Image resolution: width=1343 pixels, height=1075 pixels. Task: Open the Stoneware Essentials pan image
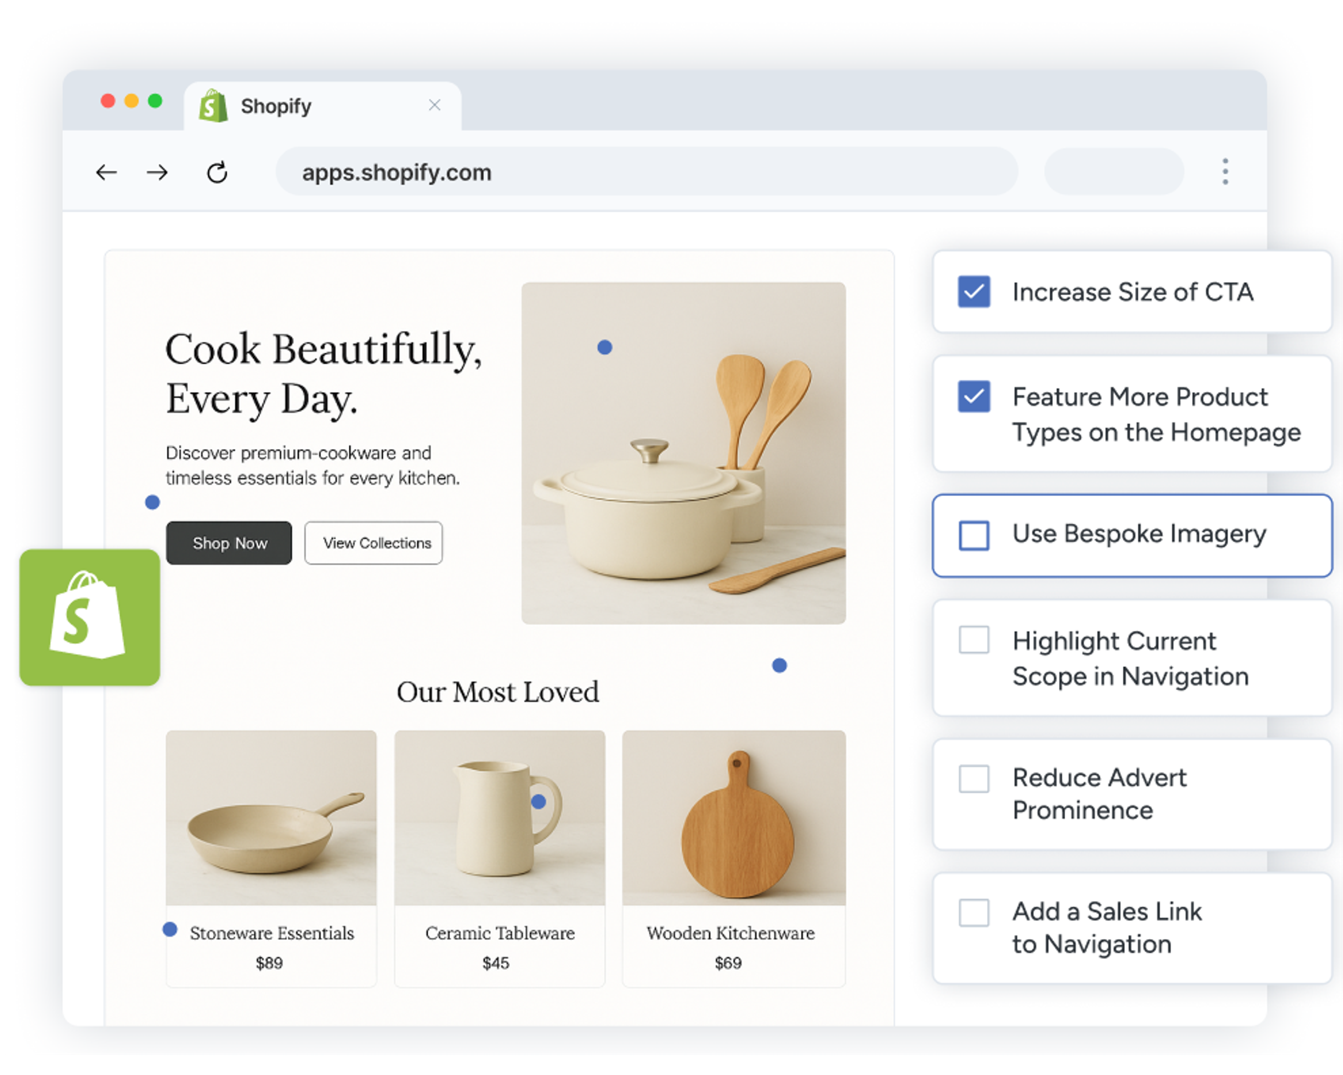271,818
